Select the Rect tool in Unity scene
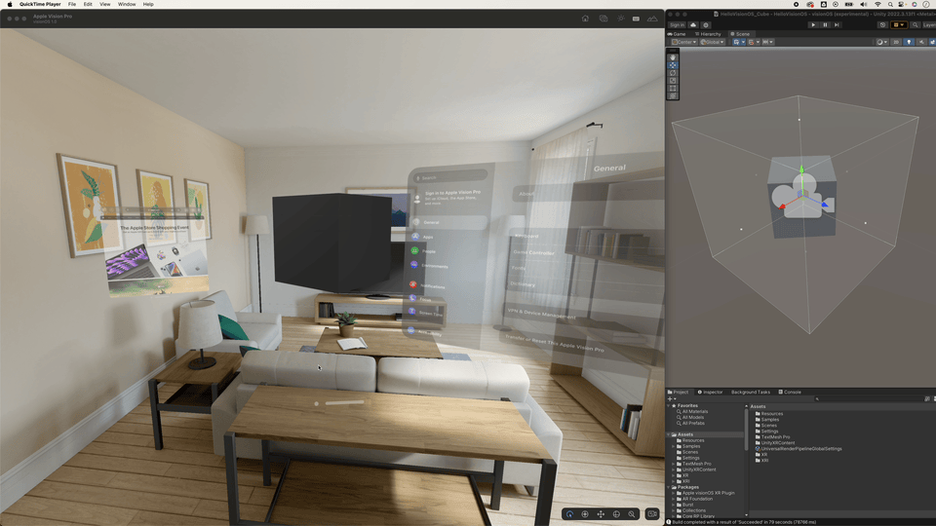This screenshot has height=526, width=936. (x=673, y=89)
